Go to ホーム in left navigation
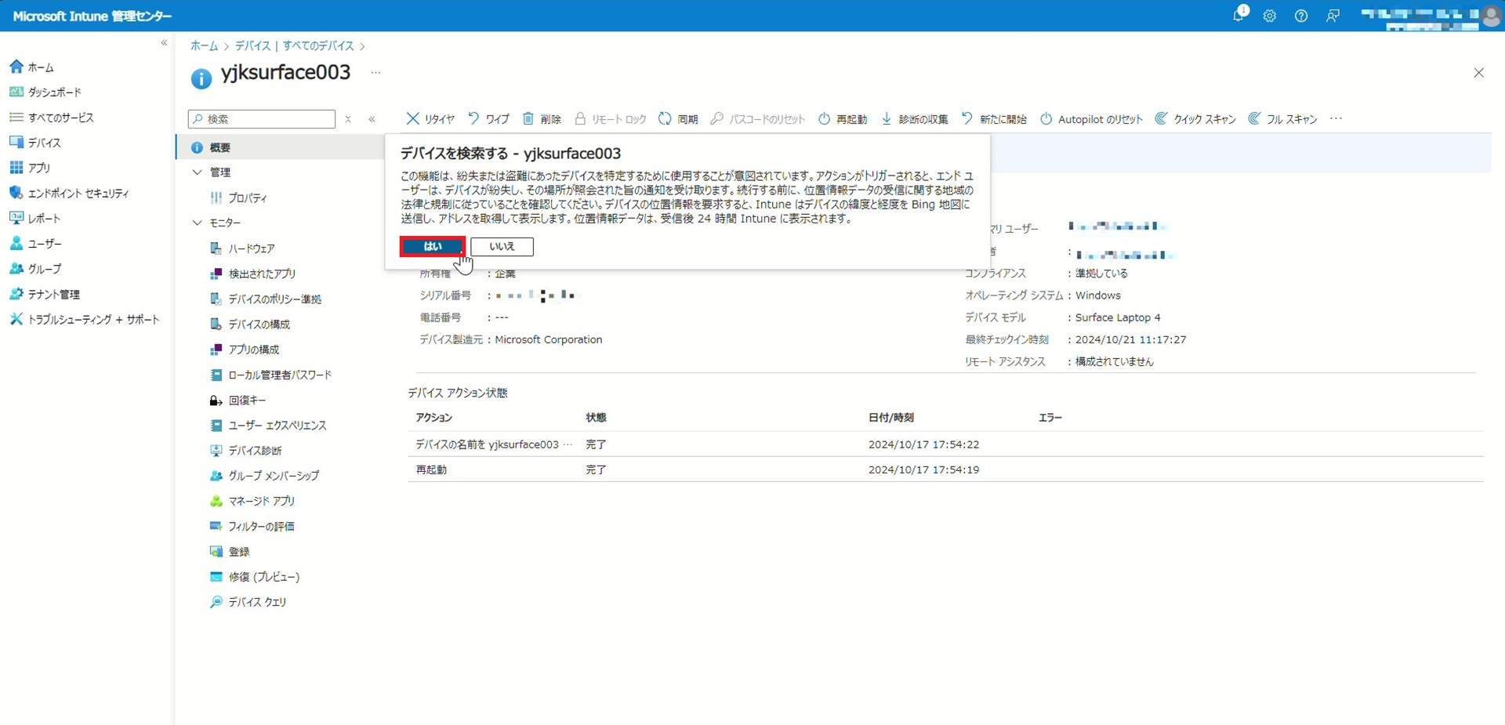 click(31, 67)
